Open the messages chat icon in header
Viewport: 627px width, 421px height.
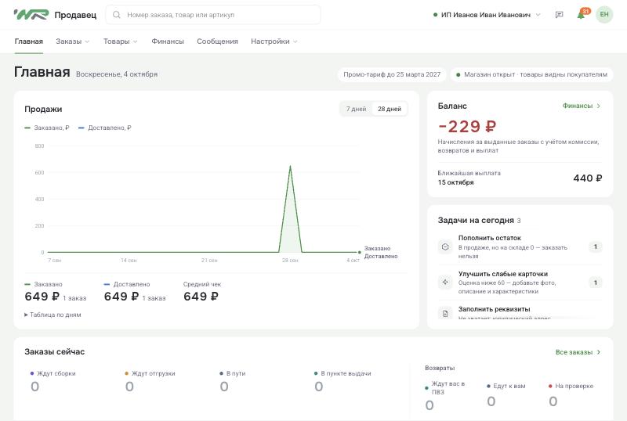coord(560,15)
